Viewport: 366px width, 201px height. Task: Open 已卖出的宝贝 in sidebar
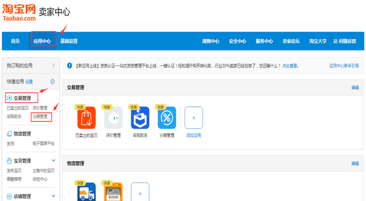(x=18, y=108)
